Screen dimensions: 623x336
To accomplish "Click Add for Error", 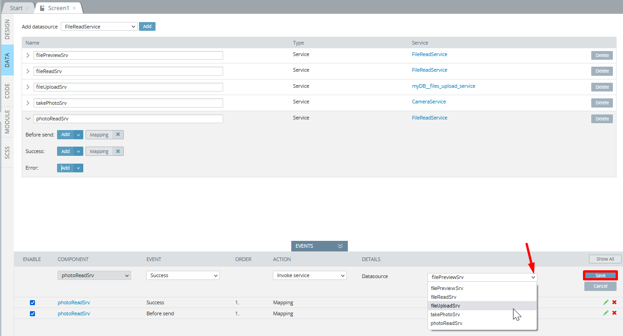I will coord(65,168).
